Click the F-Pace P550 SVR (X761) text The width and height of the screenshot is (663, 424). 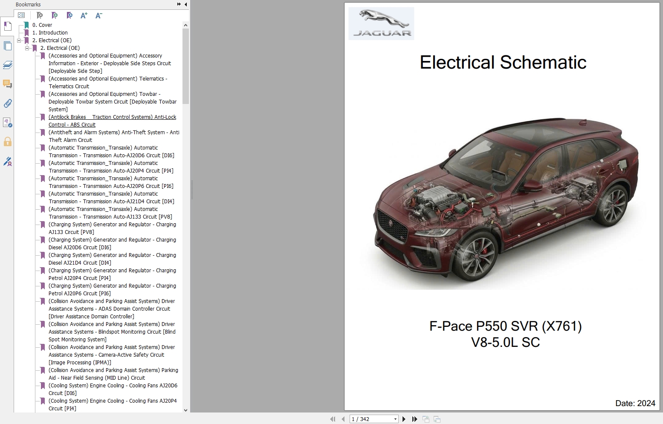tap(506, 326)
